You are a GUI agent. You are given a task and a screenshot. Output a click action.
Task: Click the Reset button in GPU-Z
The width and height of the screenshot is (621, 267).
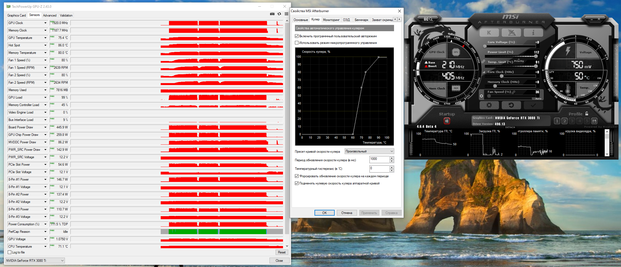pyautogui.click(x=282, y=252)
